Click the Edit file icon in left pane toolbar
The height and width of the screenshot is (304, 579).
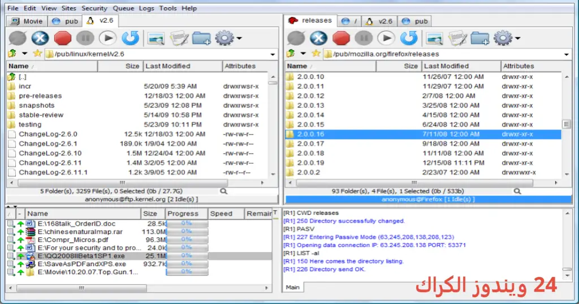coord(179,38)
